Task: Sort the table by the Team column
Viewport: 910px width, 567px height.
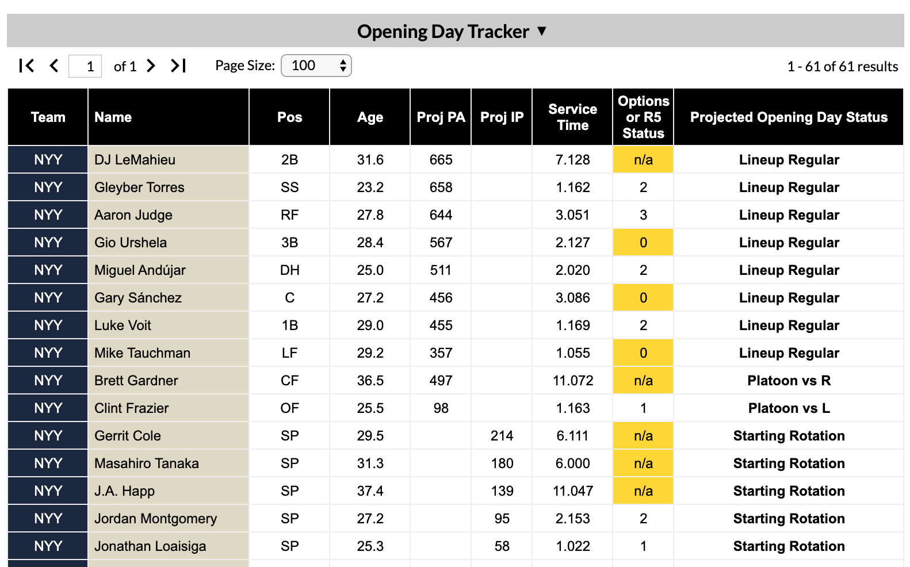Action: 48,117
